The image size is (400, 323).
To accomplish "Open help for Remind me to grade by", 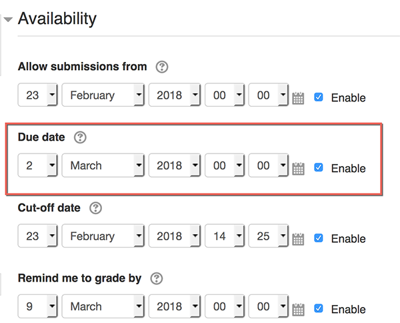I will pyautogui.click(x=157, y=278).
